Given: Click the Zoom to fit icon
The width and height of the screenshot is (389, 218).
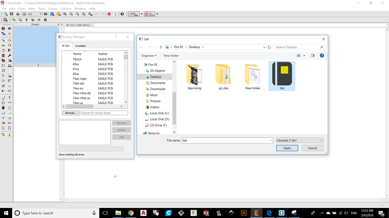Looking at the screenshot, I should point(65,14).
